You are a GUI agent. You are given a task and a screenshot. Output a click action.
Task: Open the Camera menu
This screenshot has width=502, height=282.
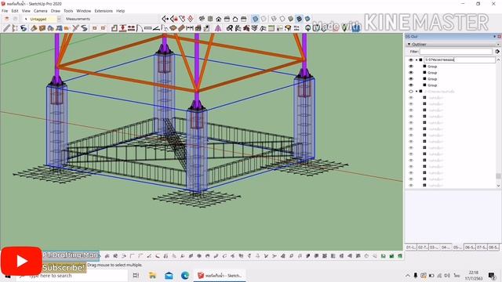[40, 11]
